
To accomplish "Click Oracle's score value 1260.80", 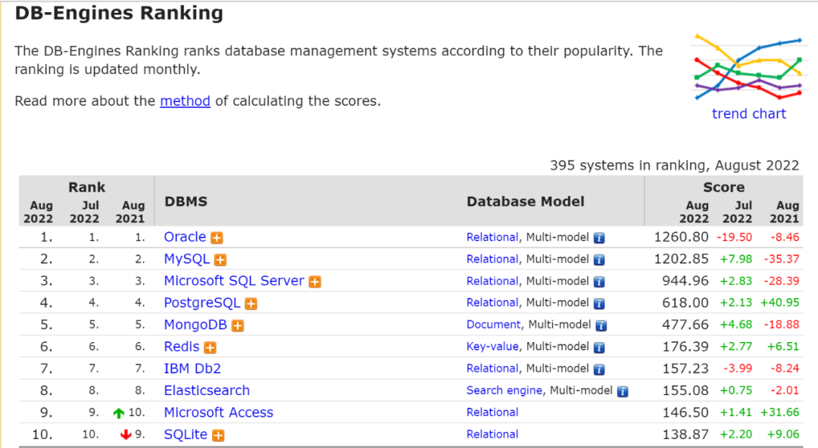I will pos(682,238).
